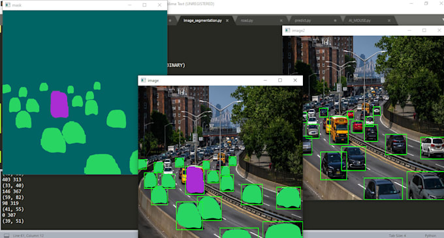444x238 pixels.
Task: Click the Line 61, Column 12 status
Action: coord(28,235)
